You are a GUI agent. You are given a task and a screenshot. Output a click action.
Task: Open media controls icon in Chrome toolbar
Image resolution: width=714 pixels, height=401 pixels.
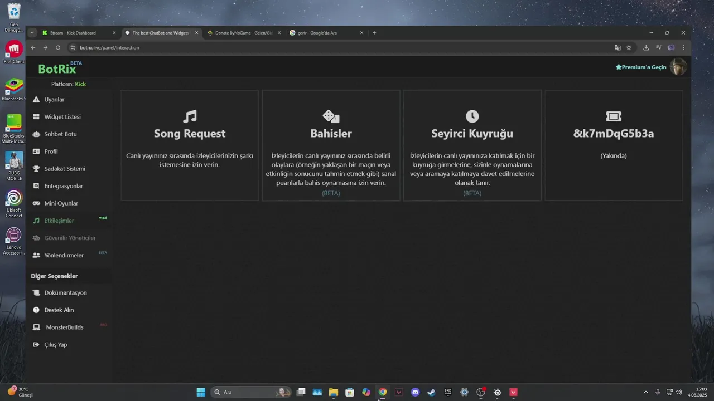click(x=659, y=48)
